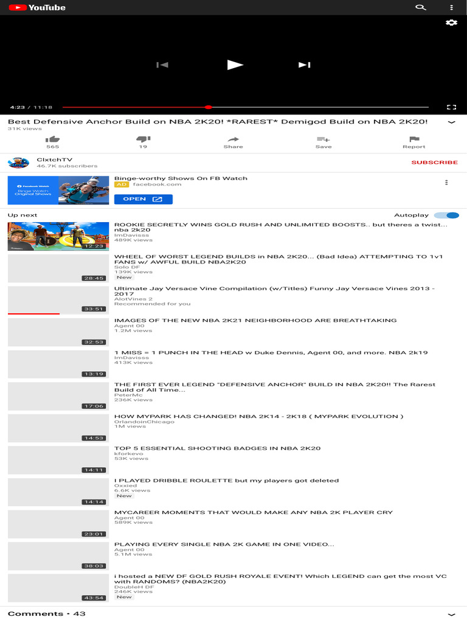The image size is (467, 623).
Task: Click the OPEN button on the ad
Action: point(143,199)
